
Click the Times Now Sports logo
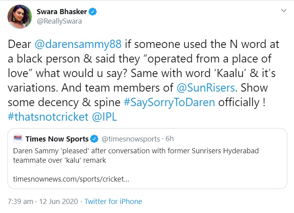18,139
